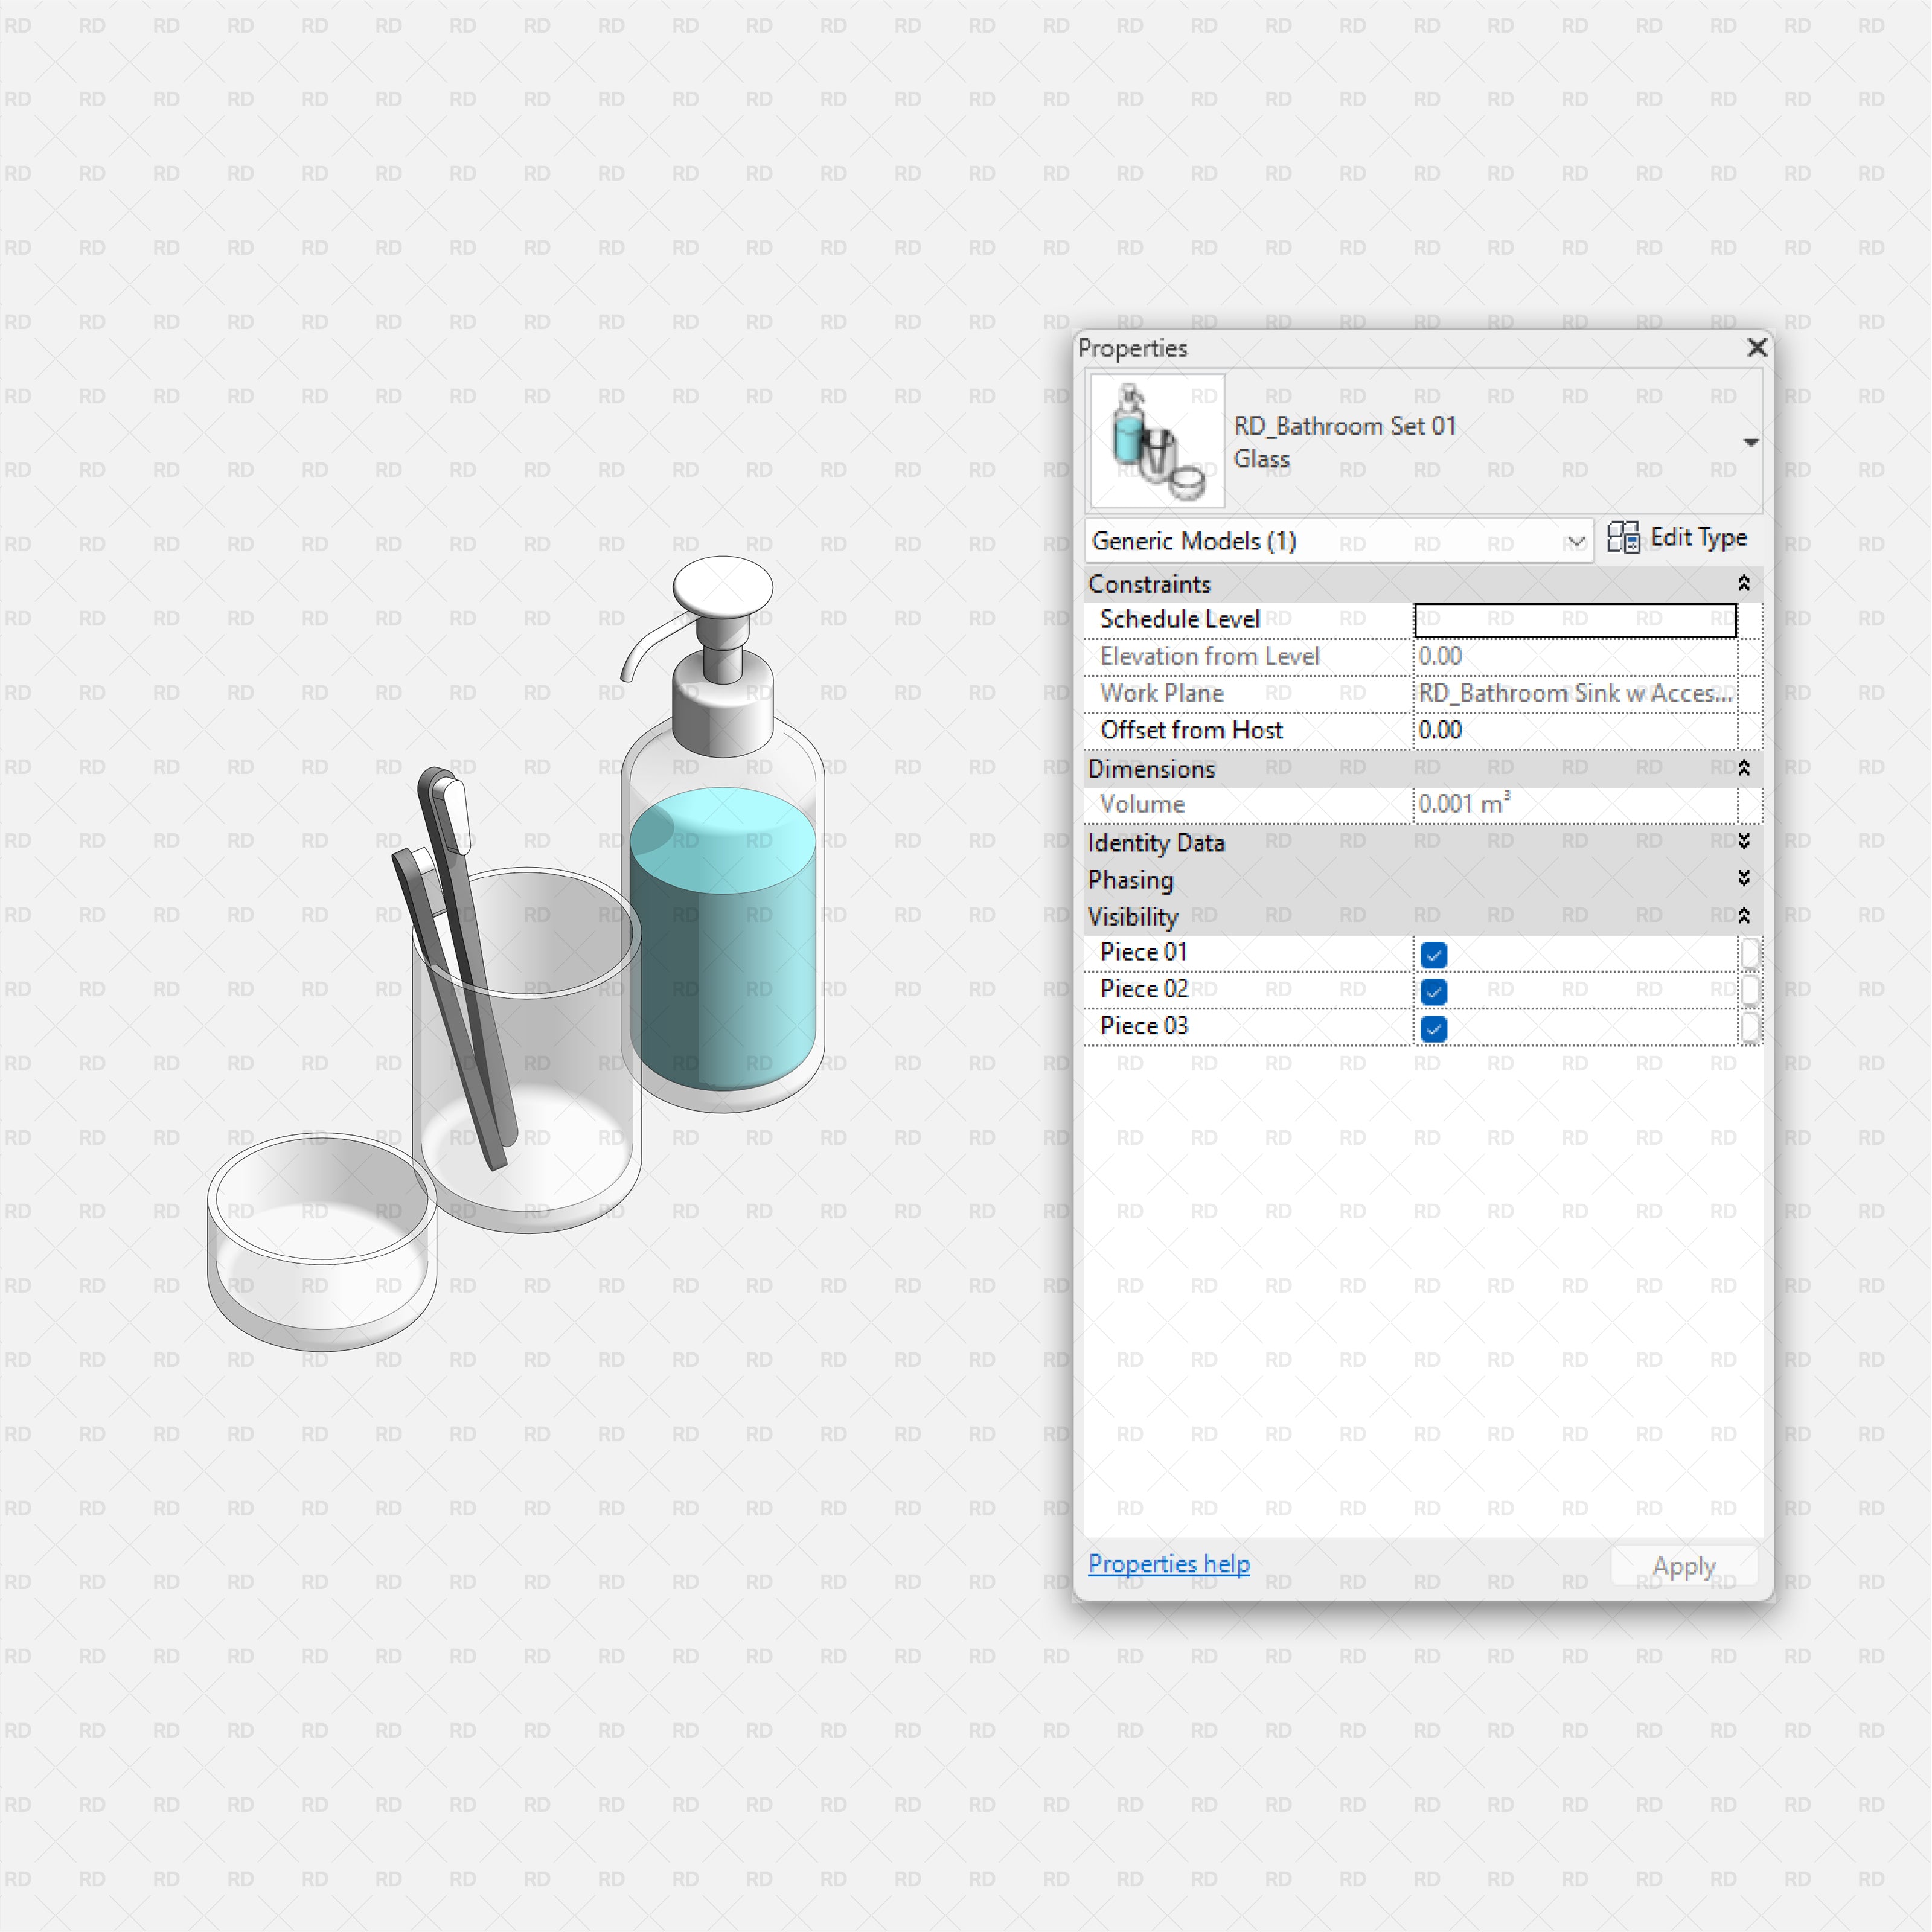The width and height of the screenshot is (1932, 1932).
Task: Open the type selector dropdown arrow
Action: point(1750,442)
